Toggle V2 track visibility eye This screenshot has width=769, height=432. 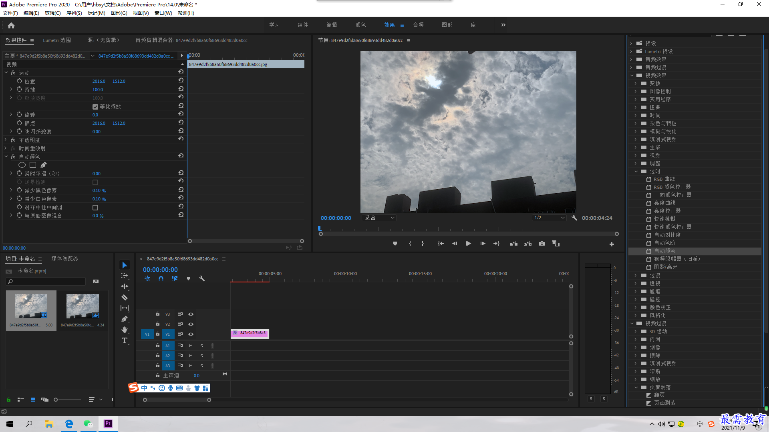click(x=191, y=324)
